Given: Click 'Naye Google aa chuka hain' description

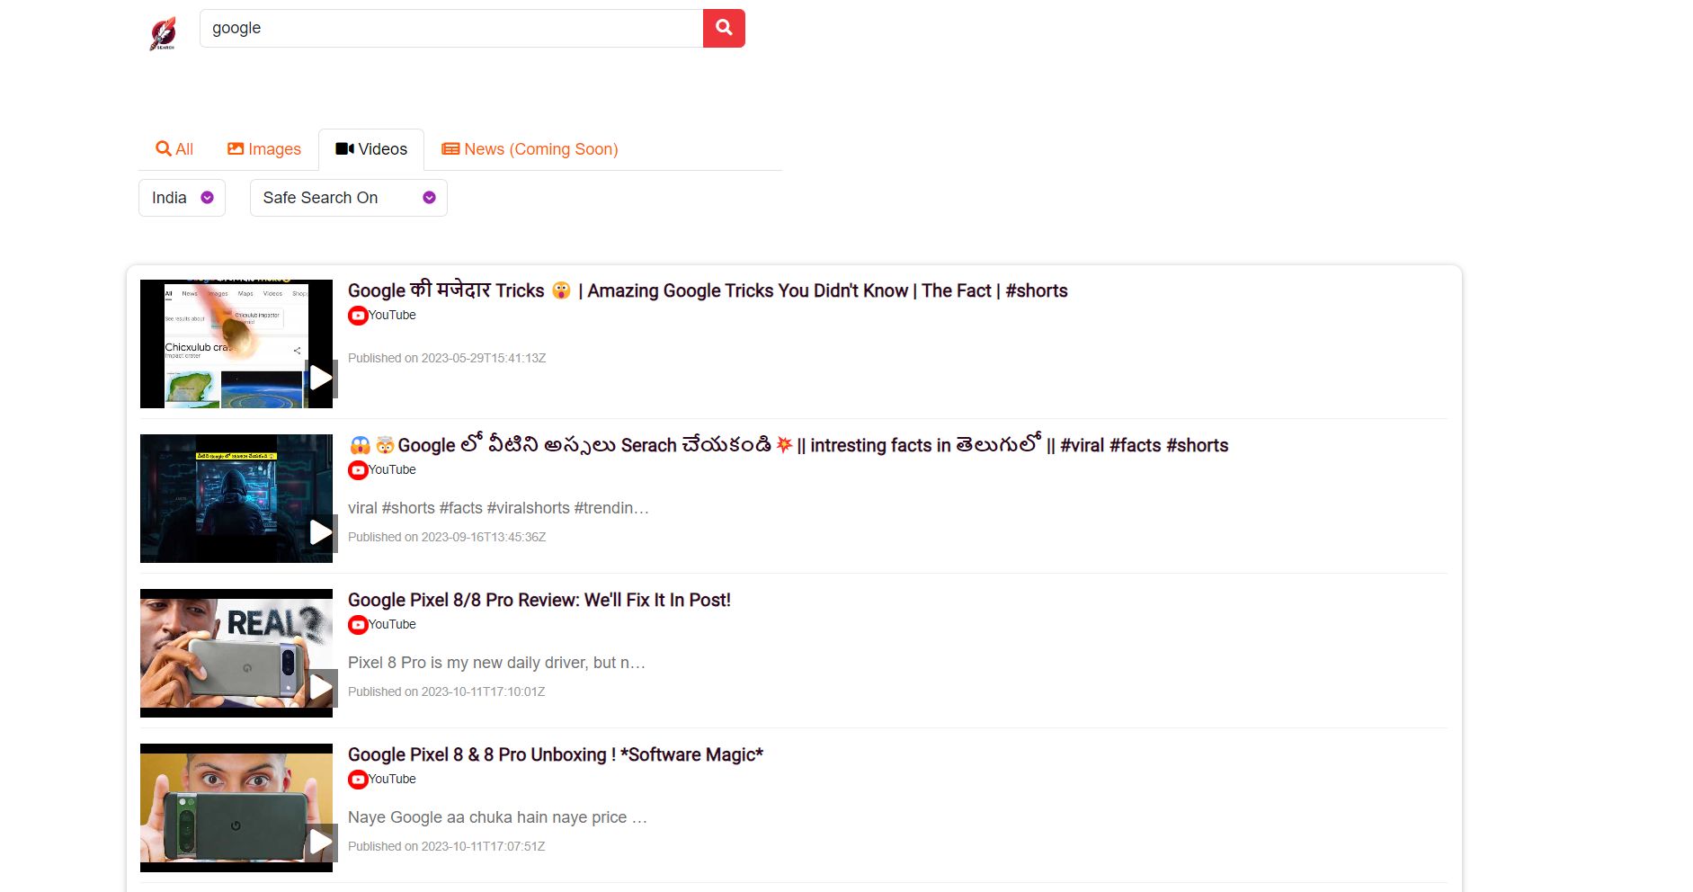Looking at the screenshot, I should tap(497, 817).
